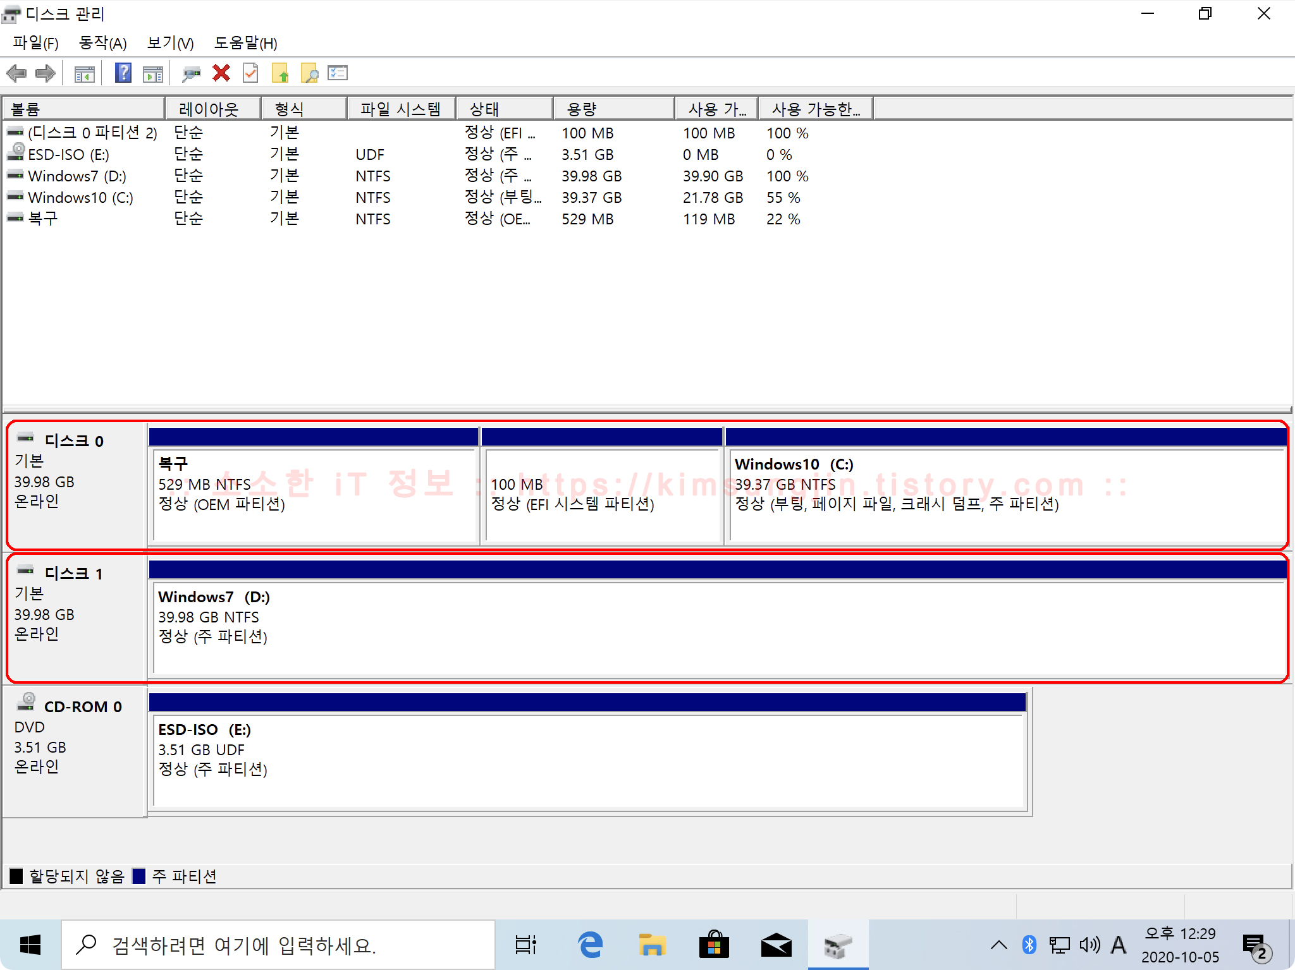This screenshot has height=970, width=1295.
Task: Select the Windows10 (C:) volume row
Action: point(81,198)
